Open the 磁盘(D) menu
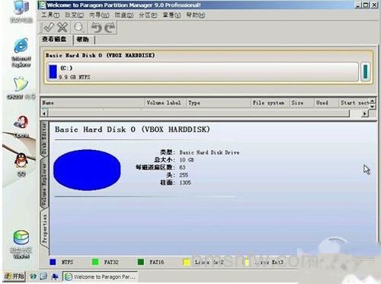This screenshot has height=284, width=381. pos(124,15)
